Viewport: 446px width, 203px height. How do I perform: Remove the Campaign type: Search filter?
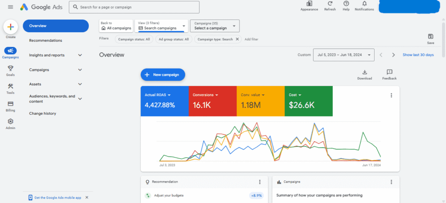coord(237,39)
